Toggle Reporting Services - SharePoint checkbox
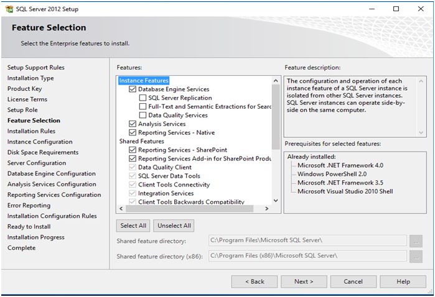This screenshot has width=435, height=297. pos(133,150)
